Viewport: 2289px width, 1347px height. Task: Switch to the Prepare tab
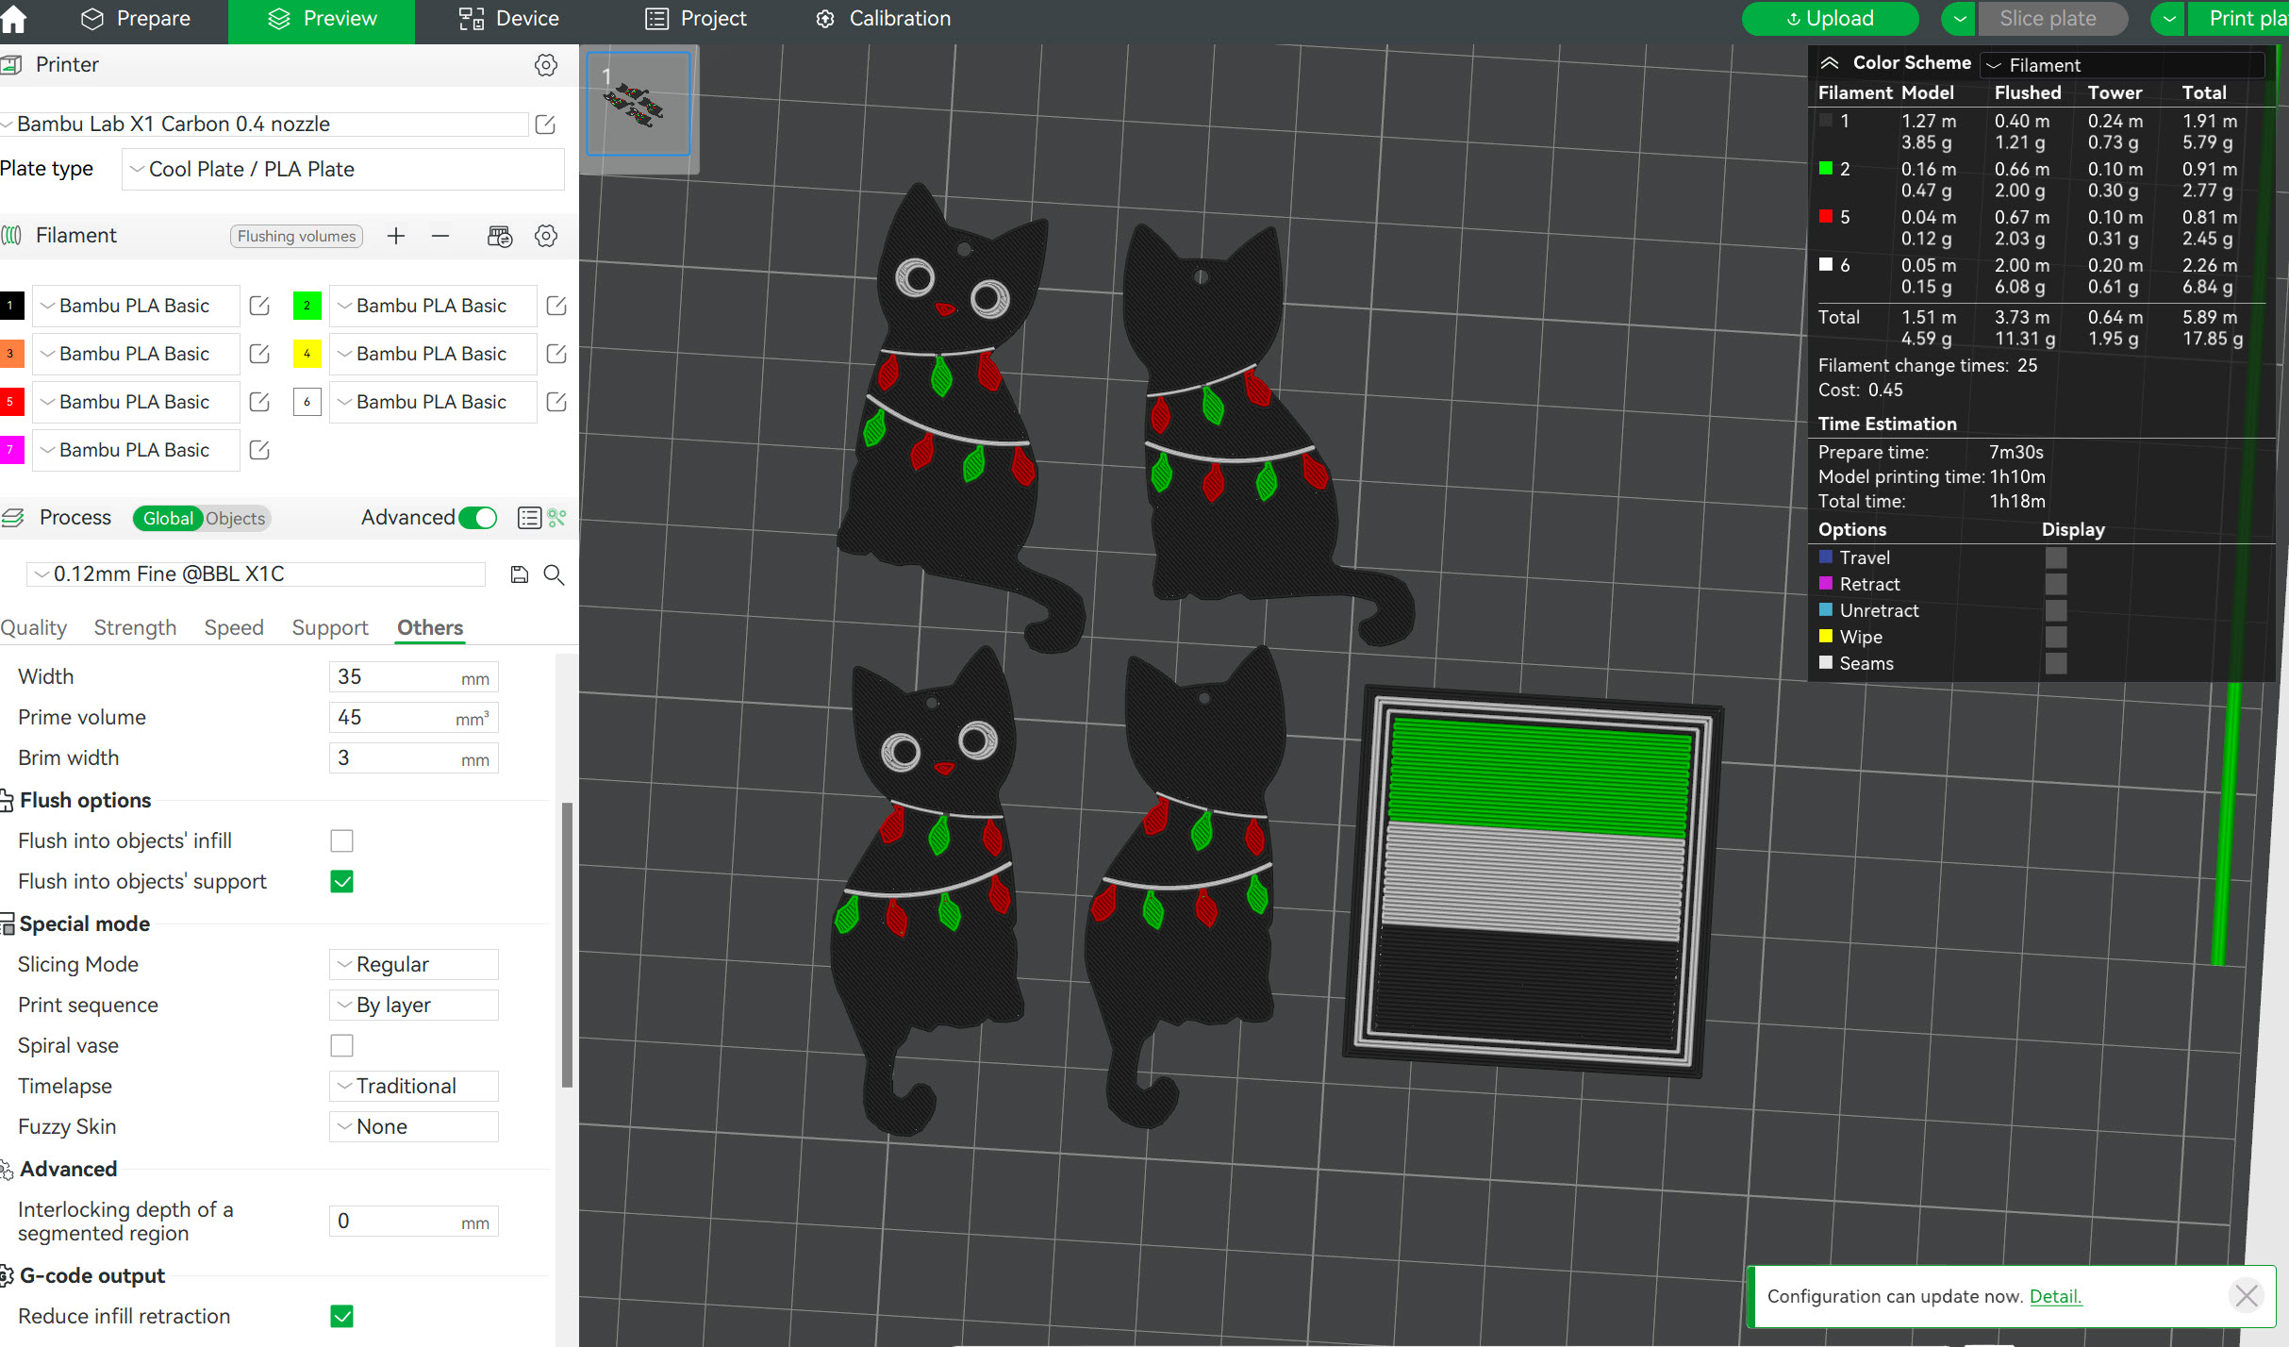[x=135, y=19]
